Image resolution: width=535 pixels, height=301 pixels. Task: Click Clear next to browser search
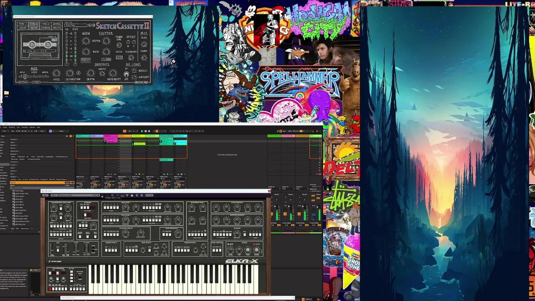tap(67, 183)
